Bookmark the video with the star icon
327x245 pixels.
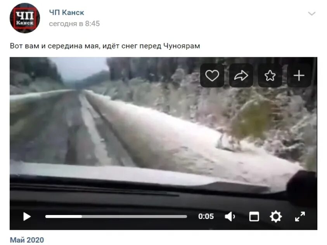pyautogui.click(x=270, y=75)
